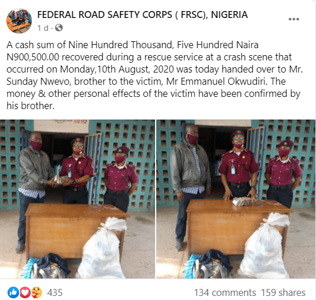Click the white sack in the left photo

(102, 249)
